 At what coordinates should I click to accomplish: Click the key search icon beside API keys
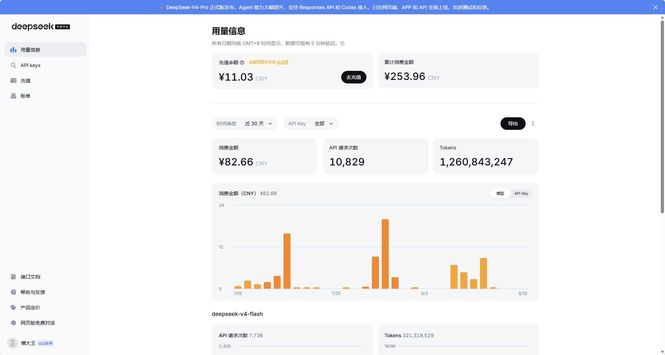click(13, 65)
